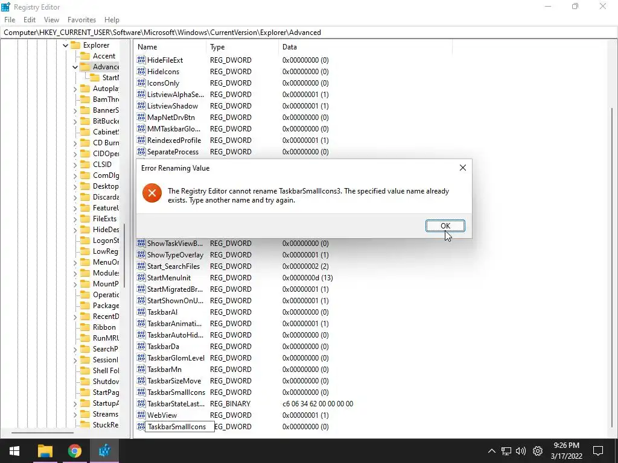Sort values by Data column header
The height and width of the screenshot is (463, 618).
pos(365,47)
